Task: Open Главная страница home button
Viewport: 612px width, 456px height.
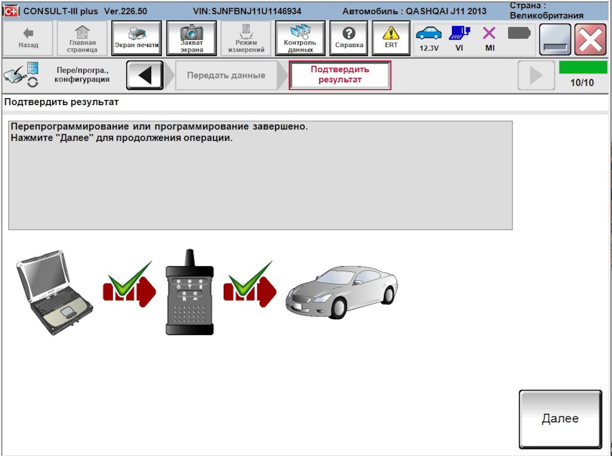Action: pyautogui.click(x=82, y=39)
